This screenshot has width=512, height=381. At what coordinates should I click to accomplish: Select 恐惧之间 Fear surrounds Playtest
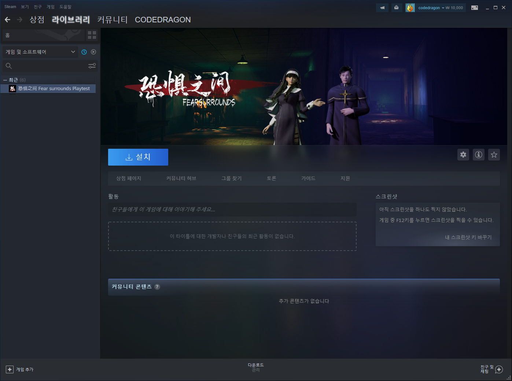pyautogui.click(x=48, y=89)
